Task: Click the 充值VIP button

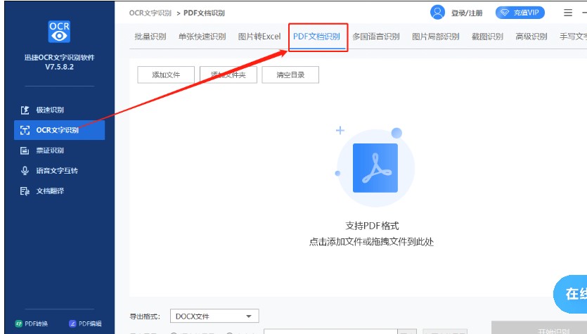Action: click(520, 13)
